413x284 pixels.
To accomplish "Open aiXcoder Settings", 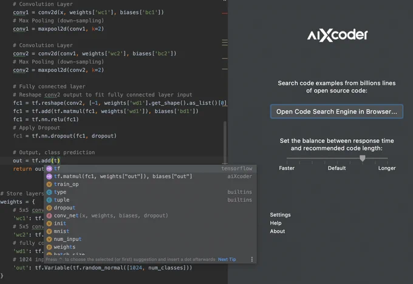I will click(280, 215).
